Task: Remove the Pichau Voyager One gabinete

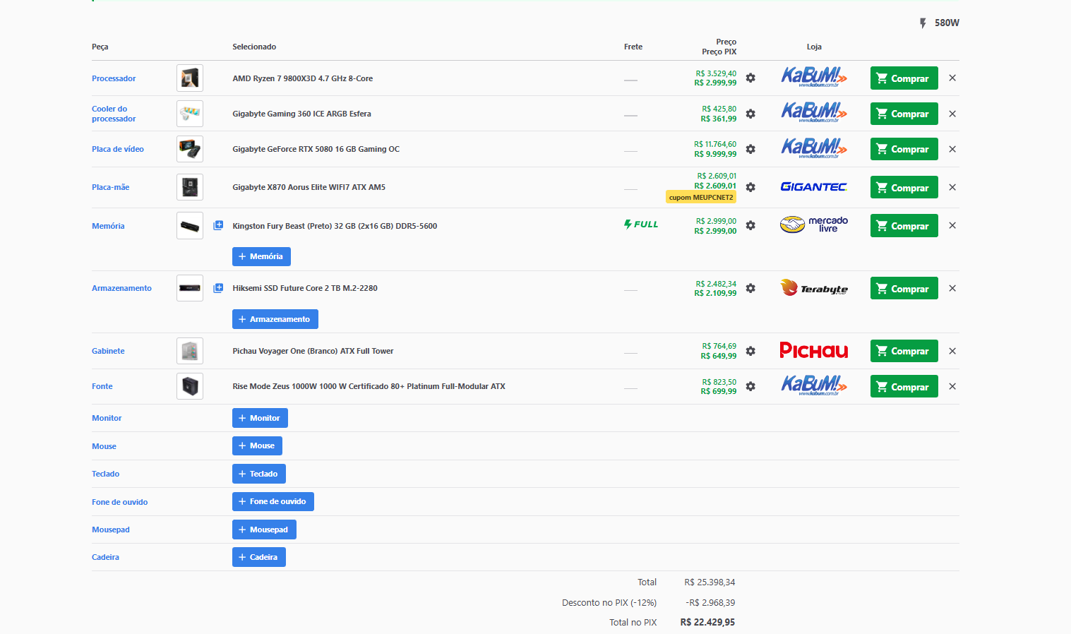Action: click(x=952, y=351)
